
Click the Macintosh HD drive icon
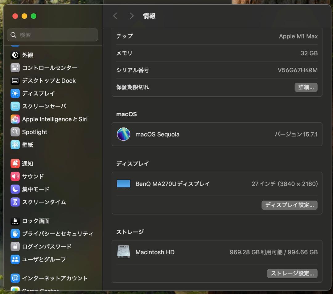tap(123, 252)
